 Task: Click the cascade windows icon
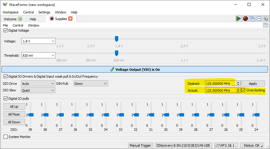click(x=252, y=19)
